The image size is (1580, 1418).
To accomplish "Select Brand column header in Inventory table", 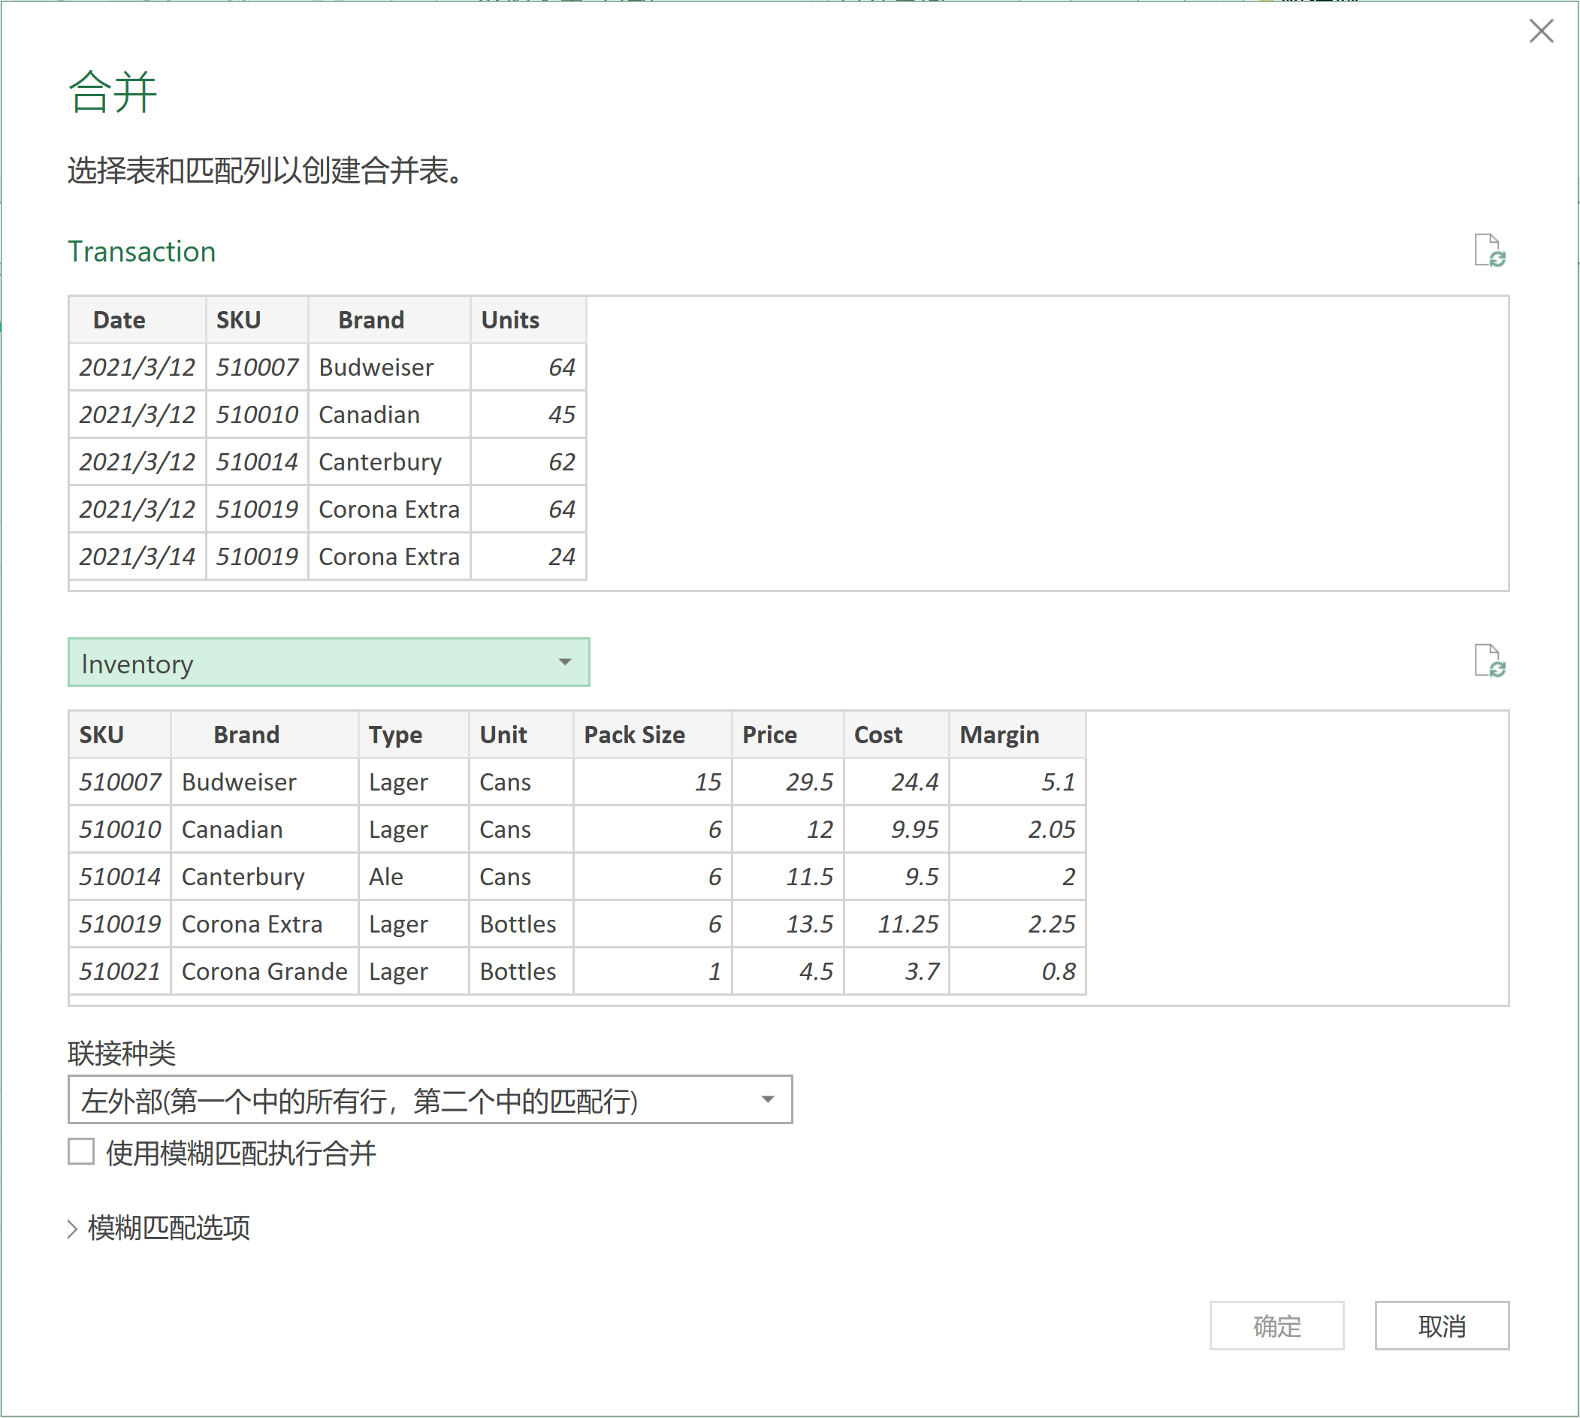I will [247, 735].
